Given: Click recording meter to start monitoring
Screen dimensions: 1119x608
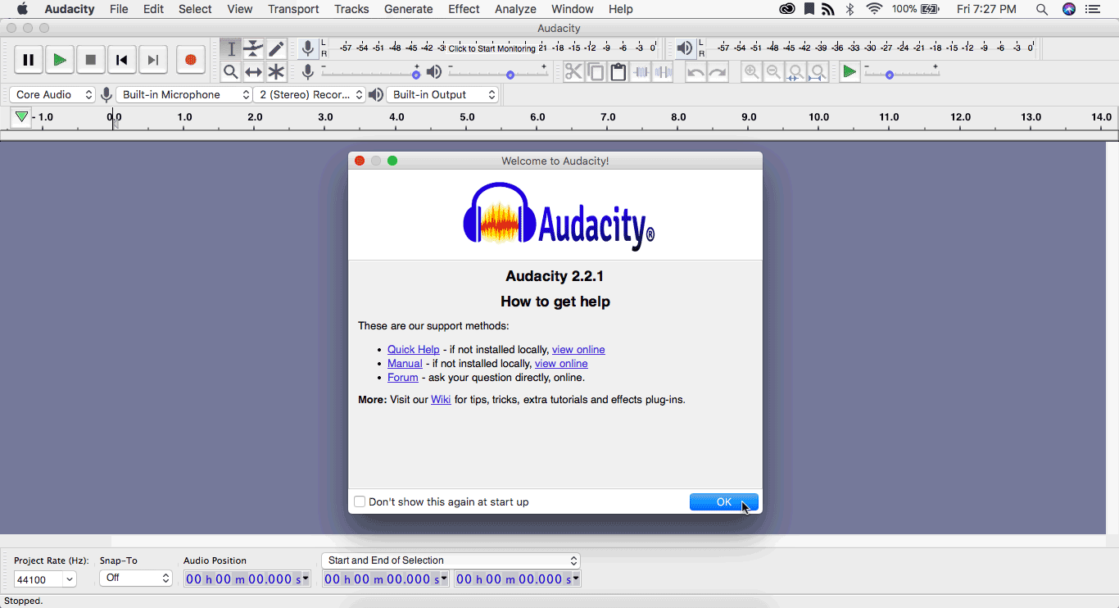Looking at the screenshot, I should [492, 48].
